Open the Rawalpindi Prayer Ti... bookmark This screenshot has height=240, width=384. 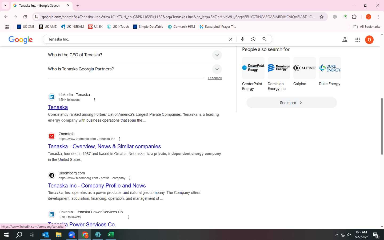click(x=218, y=27)
